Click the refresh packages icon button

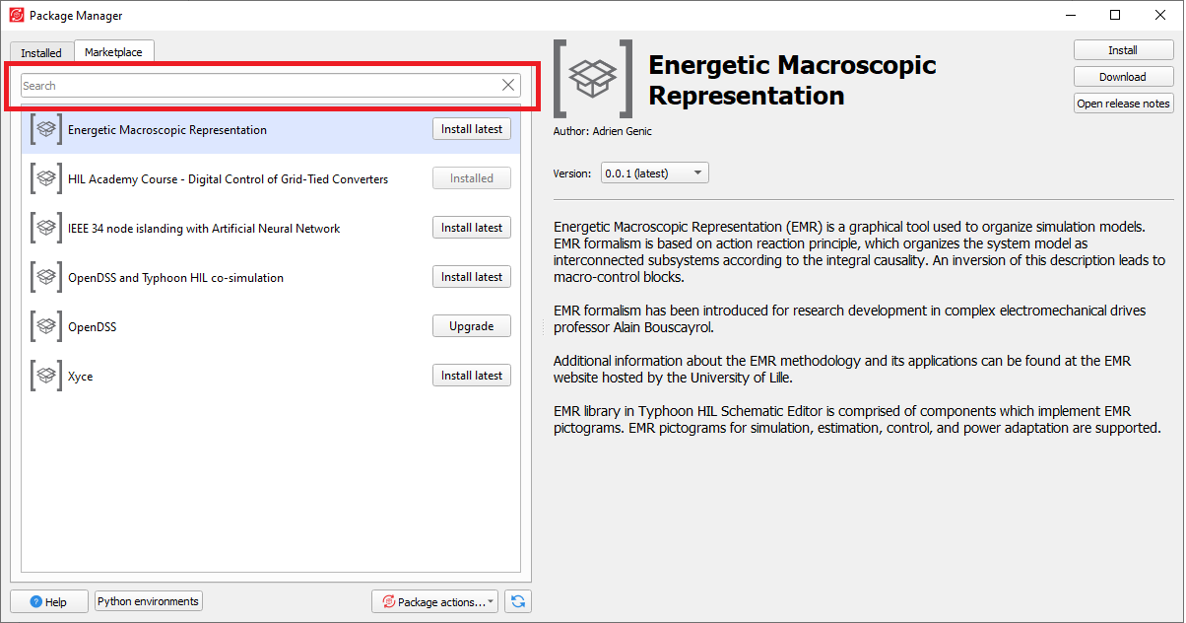point(518,601)
